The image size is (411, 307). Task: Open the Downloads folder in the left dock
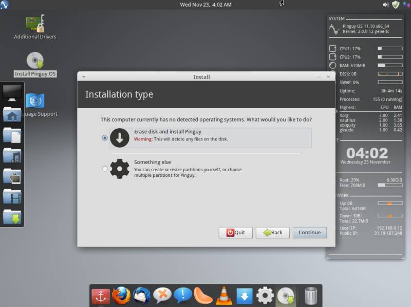[x=12, y=217]
